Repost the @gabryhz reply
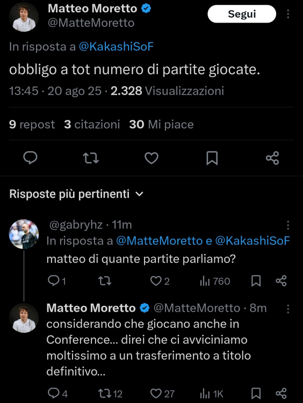This screenshot has height=403, width=303. (105, 281)
